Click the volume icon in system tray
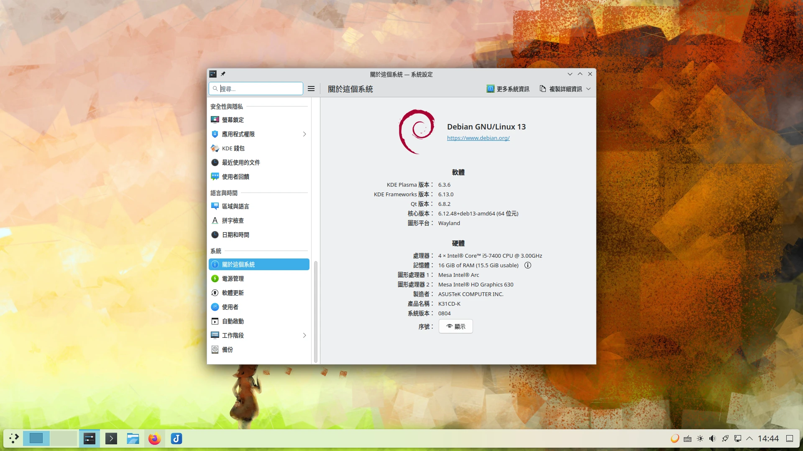Screen dimensions: 803x451 (712, 438)
